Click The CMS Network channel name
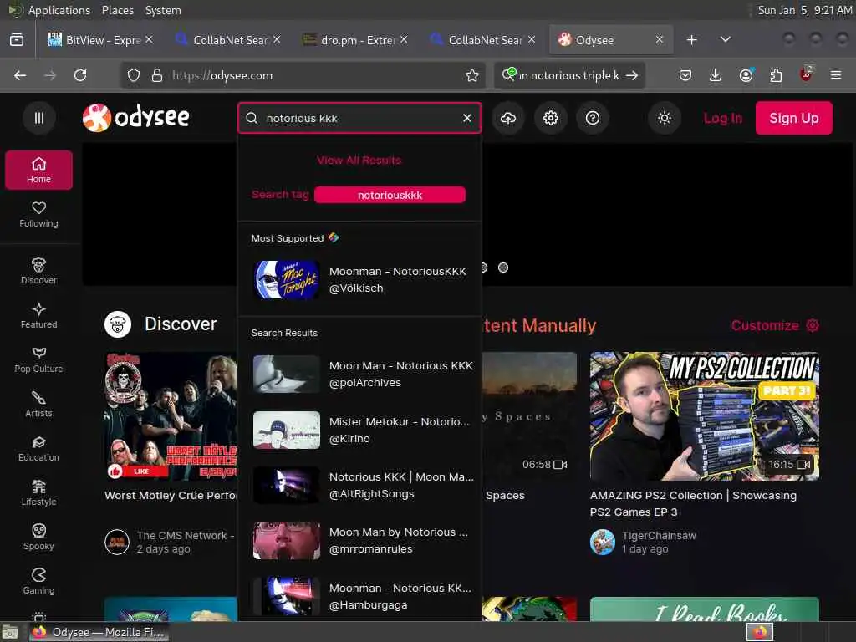This screenshot has height=642, width=856. click(186, 536)
